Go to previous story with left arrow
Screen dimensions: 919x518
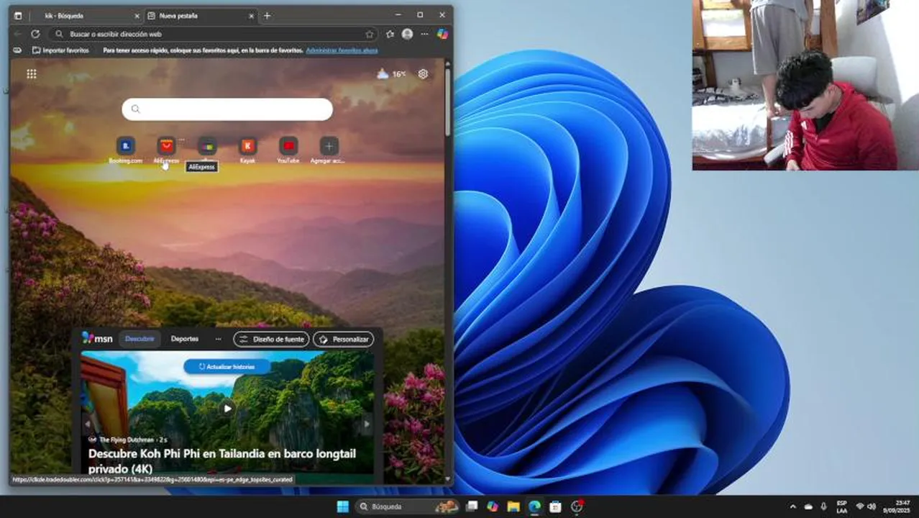click(88, 424)
